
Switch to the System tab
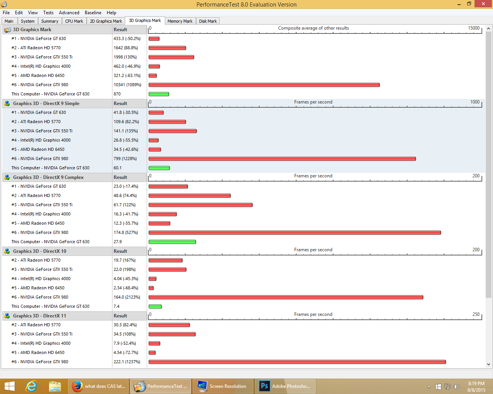coord(28,21)
